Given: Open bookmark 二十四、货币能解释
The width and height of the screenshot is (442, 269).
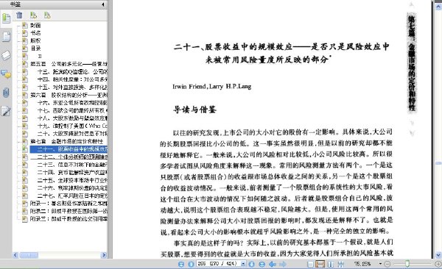Looking at the screenshot, I should pyautogui.click(x=72, y=172).
